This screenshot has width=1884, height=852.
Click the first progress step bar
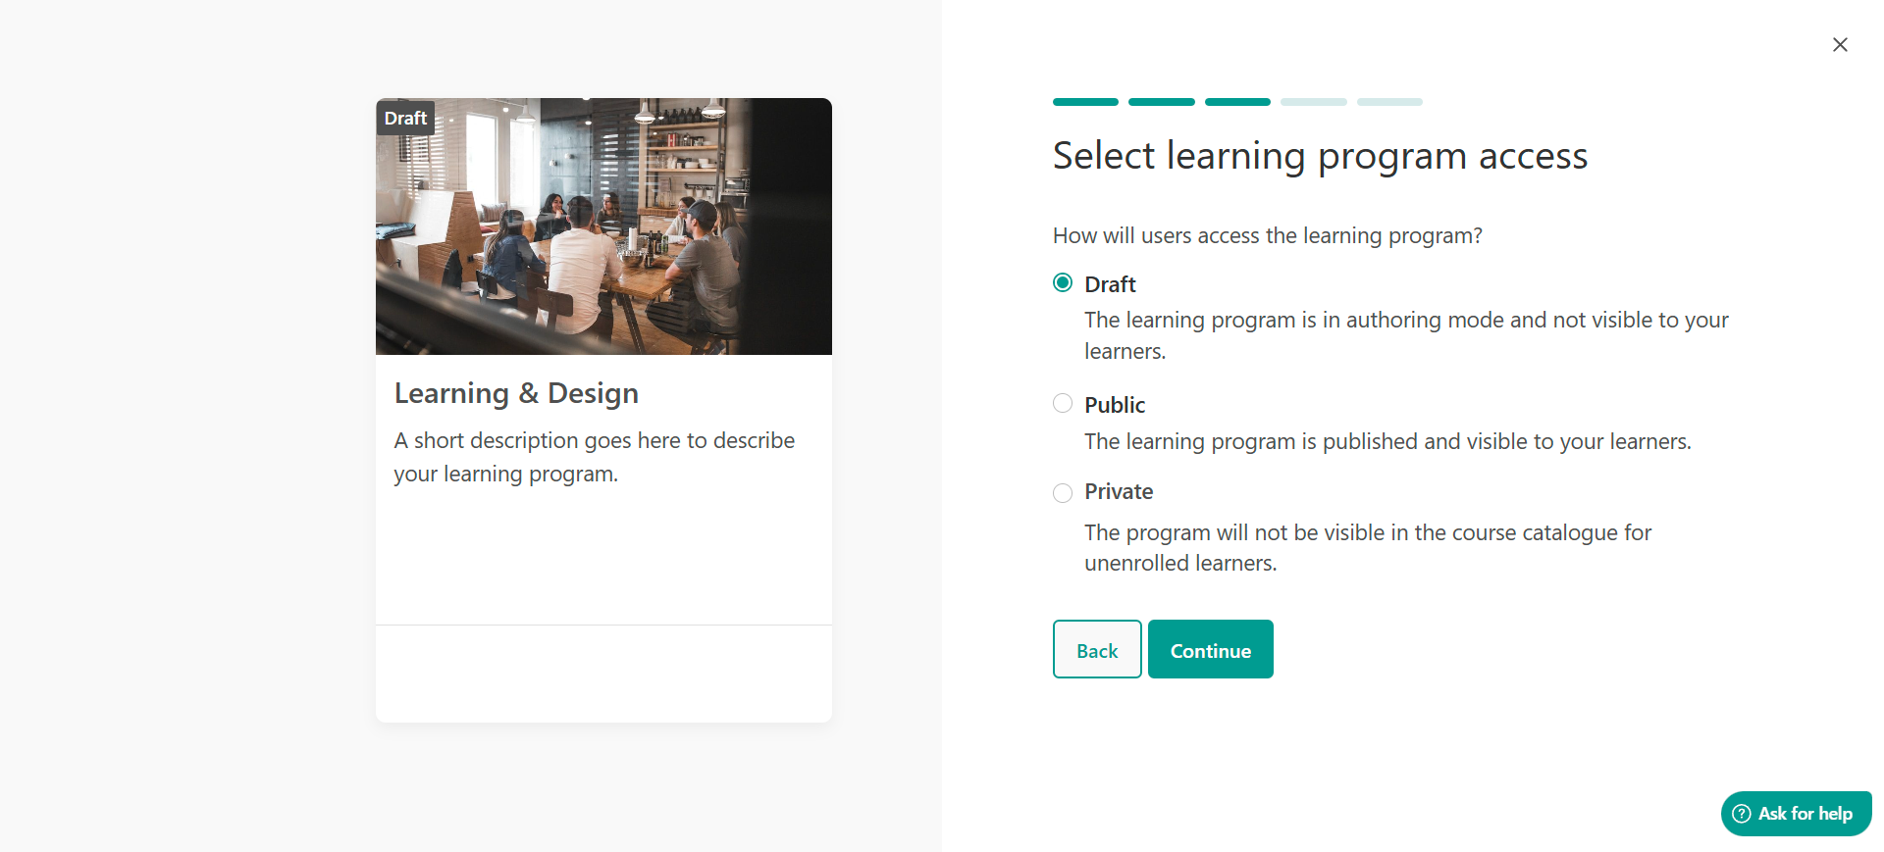coord(1085,102)
